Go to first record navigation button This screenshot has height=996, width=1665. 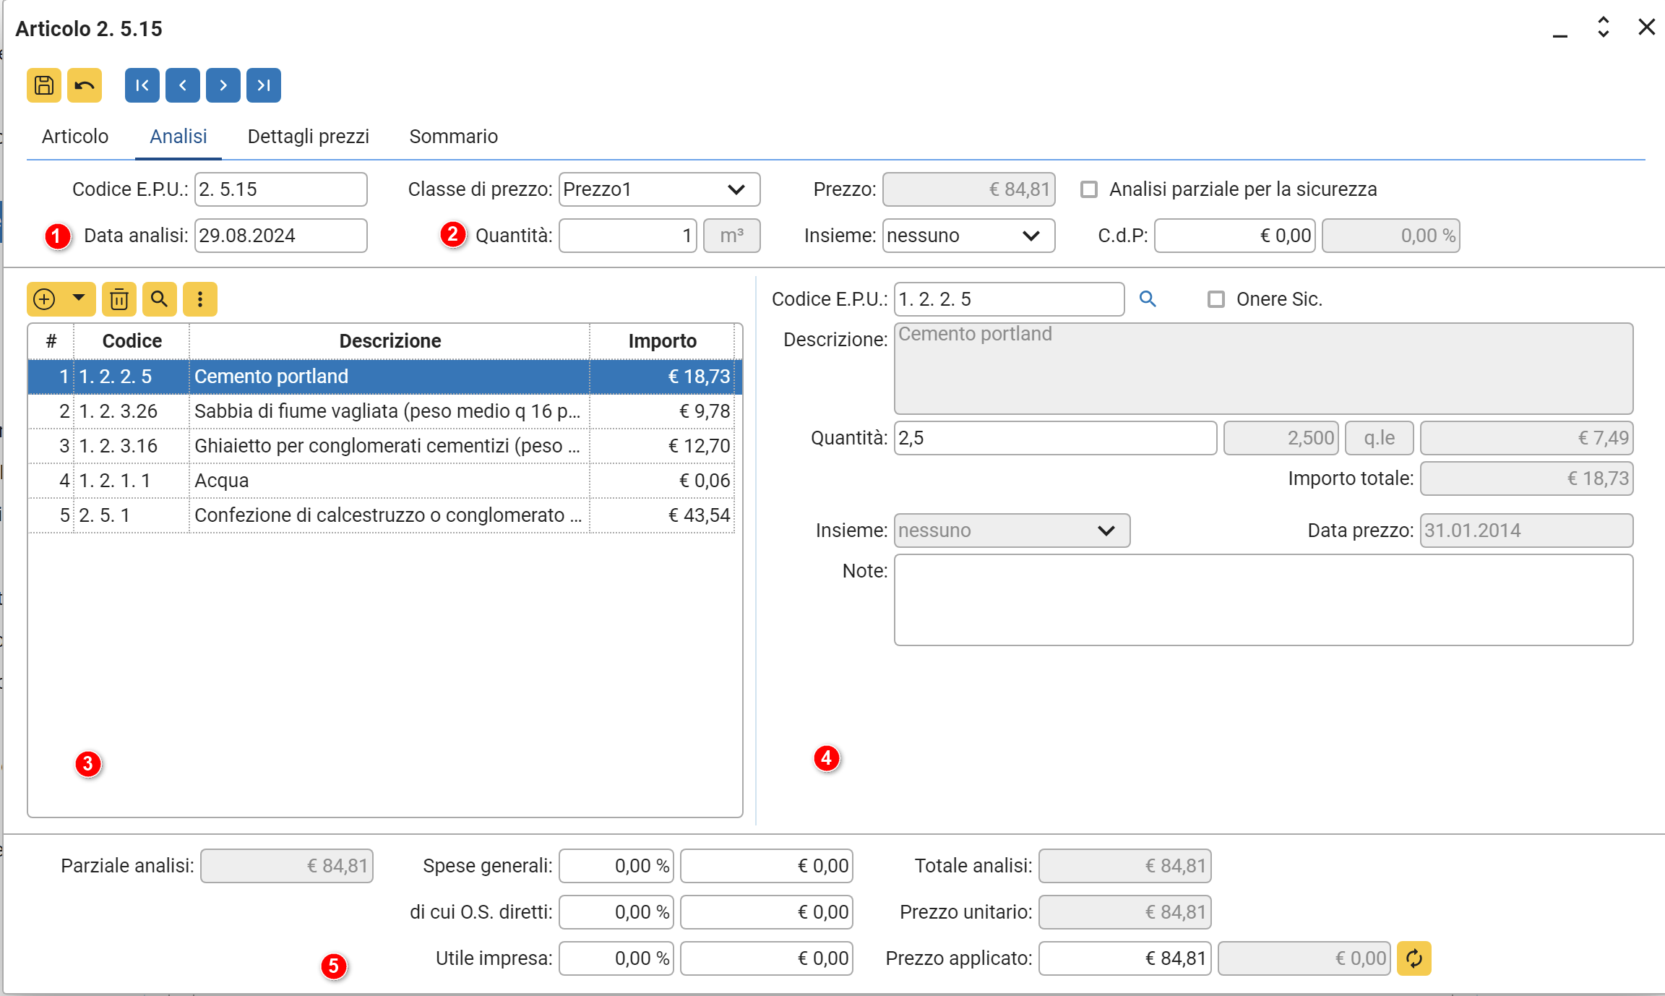142,85
